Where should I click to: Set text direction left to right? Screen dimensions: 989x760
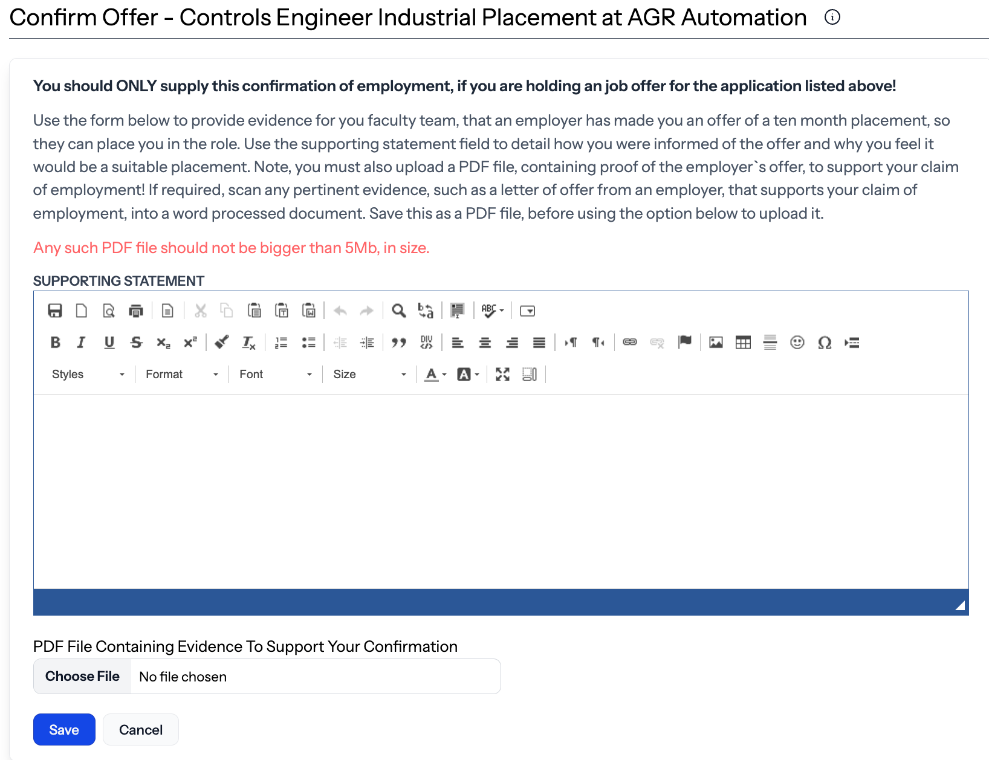pyautogui.click(x=571, y=343)
